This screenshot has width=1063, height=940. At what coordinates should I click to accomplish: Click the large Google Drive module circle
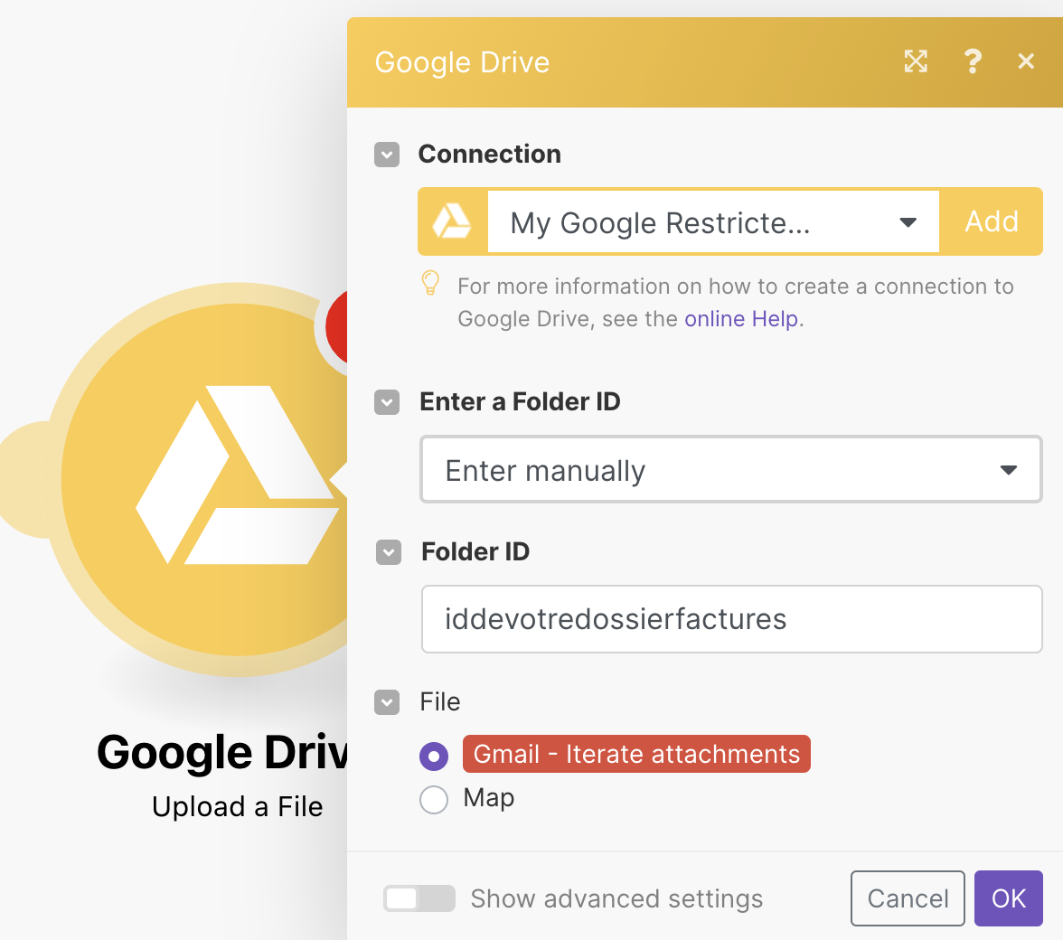coord(203,479)
